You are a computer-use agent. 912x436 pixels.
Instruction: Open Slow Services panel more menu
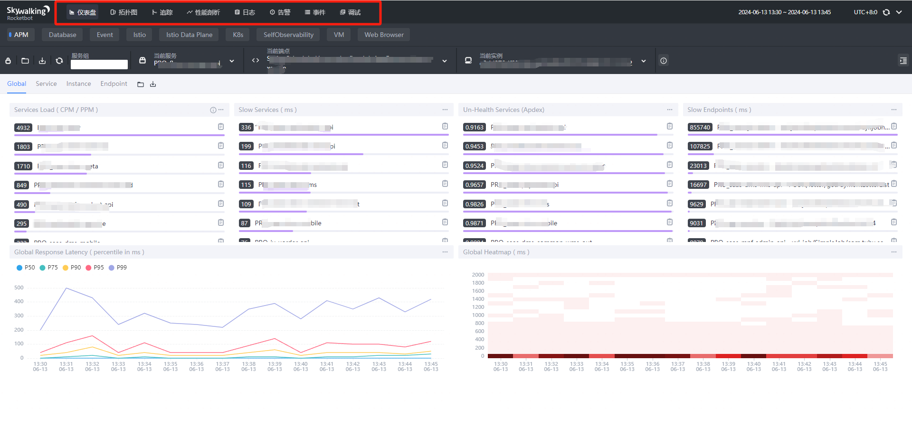point(445,110)
